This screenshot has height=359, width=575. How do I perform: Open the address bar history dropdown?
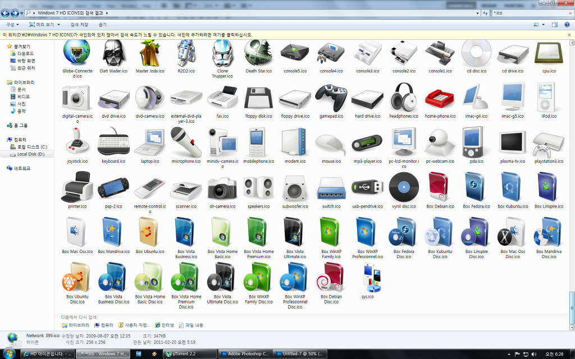coord(477,13)
